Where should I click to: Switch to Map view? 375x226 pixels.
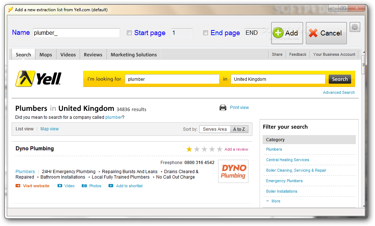pyautogui.click(x=50, y=129)
